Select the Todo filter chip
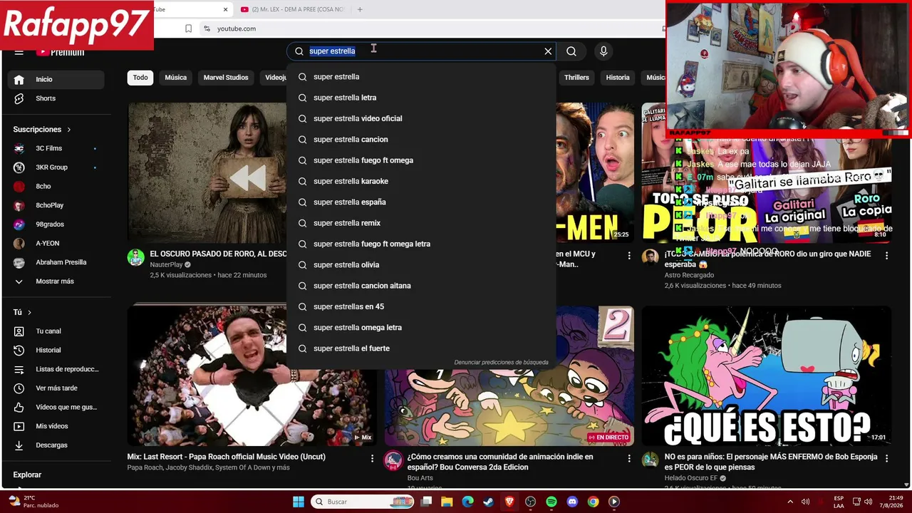Screen dimensions: 912x513 pyautogui.click(x=140, y=78)
